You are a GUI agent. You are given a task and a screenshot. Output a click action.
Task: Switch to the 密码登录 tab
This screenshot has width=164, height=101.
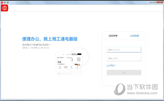coord(134,36)
